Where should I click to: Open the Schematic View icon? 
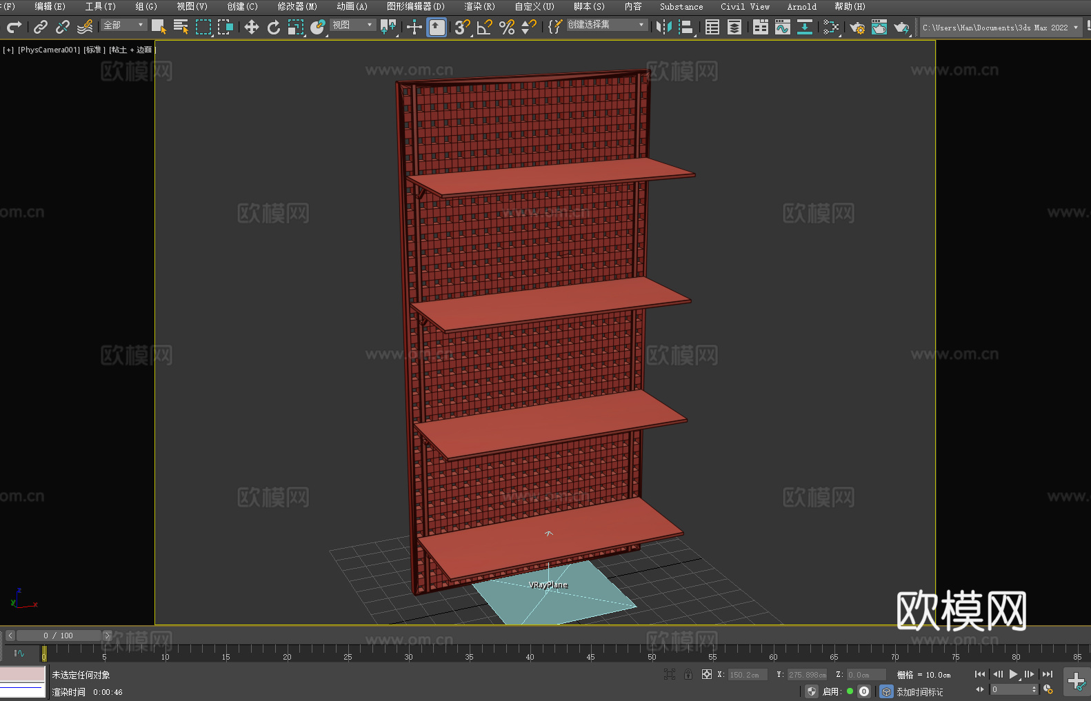(804, 27)
